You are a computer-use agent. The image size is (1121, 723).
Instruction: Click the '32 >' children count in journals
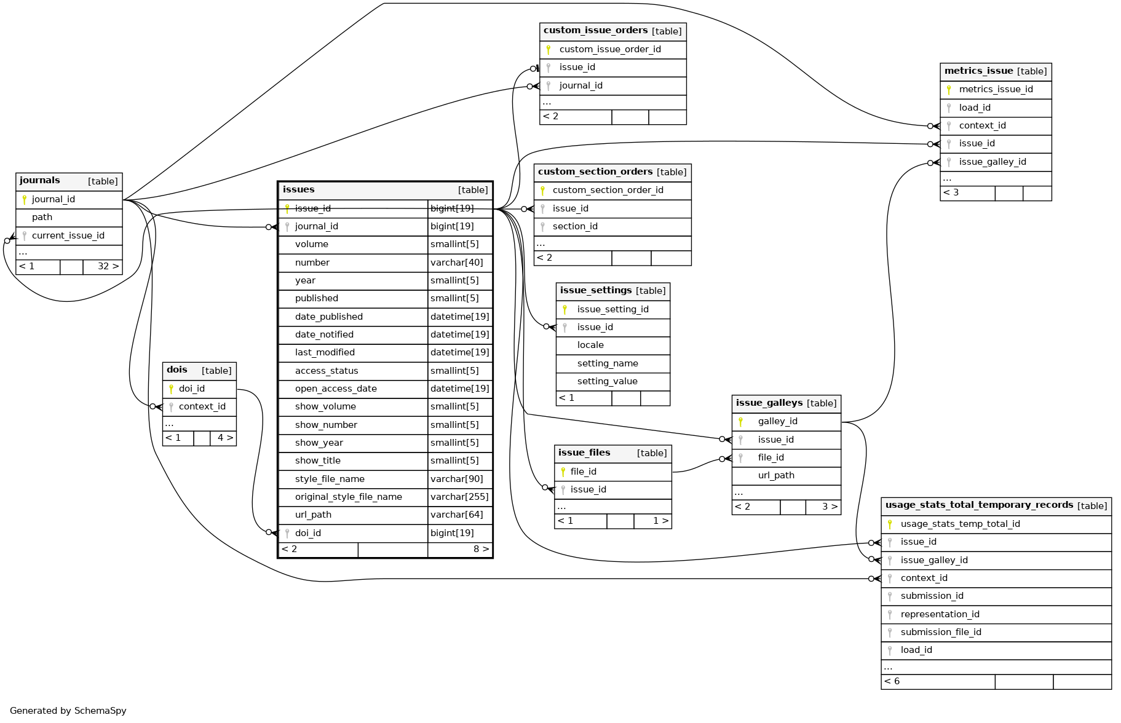(108, 267)
